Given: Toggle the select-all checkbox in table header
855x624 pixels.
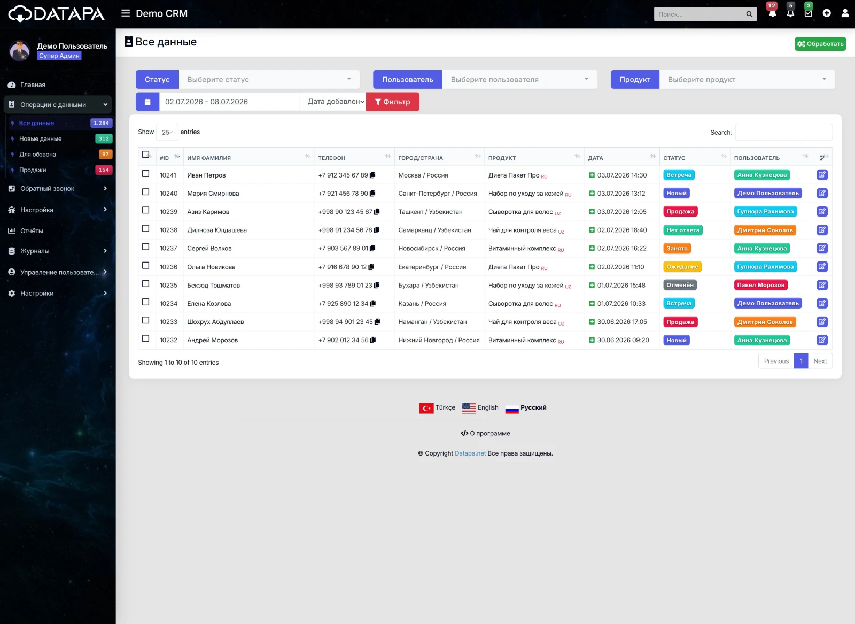Looking at the screenshot, I should pyautogui.click(x=145, y=155).
